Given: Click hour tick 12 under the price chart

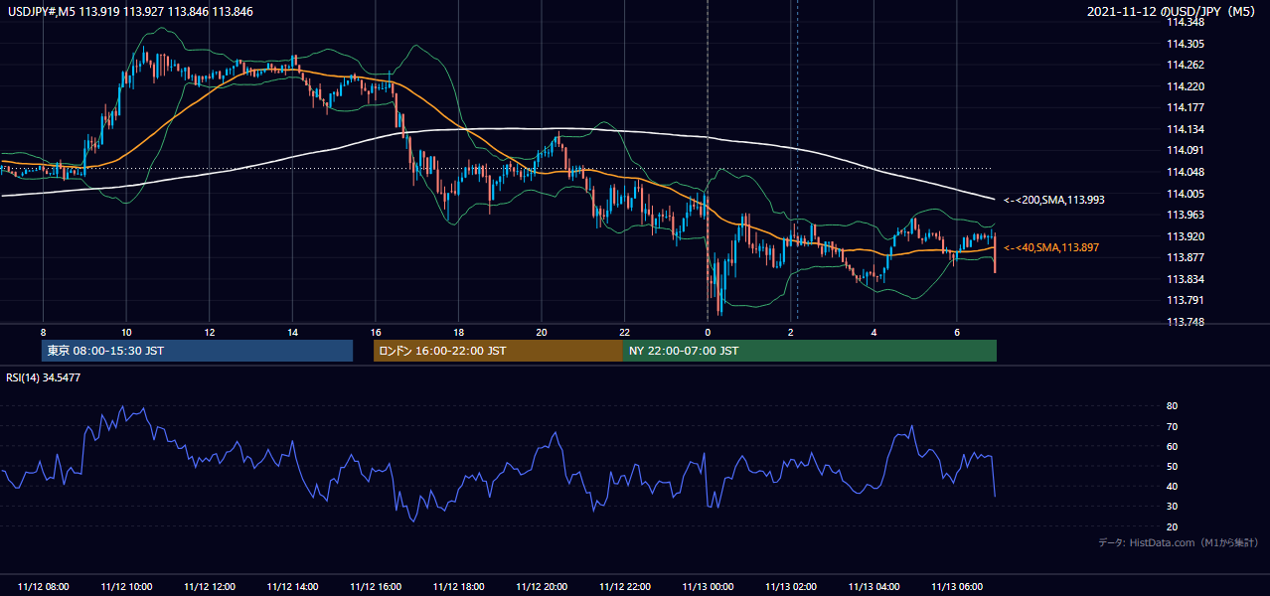Looking at the screenshot, I should [x=210, y=332].
